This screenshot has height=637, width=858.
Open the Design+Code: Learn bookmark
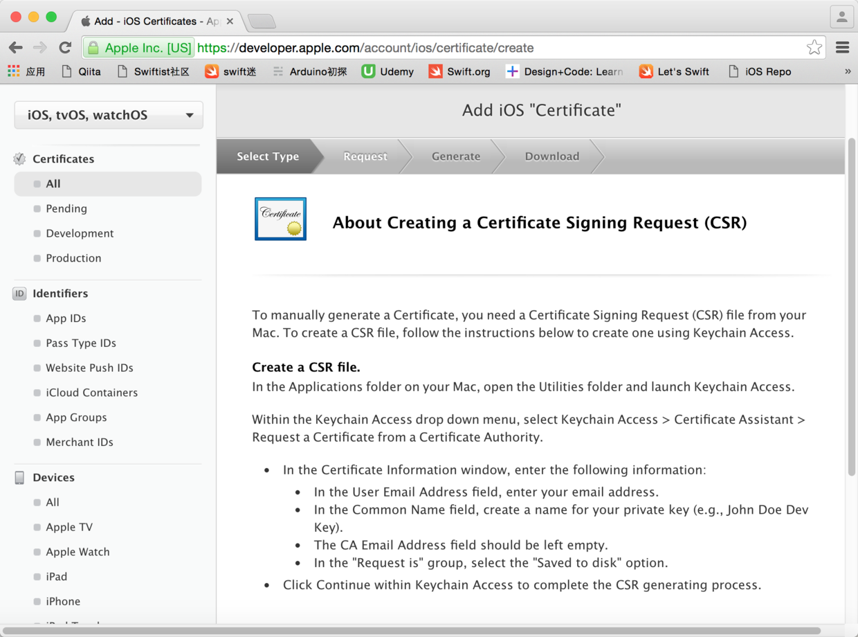click(565, 71)
